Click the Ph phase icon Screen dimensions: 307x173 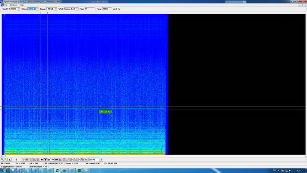[53, 159]
